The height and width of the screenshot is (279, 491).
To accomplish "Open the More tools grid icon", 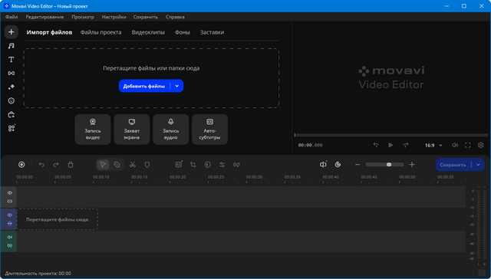I will [x=12, y=128].
